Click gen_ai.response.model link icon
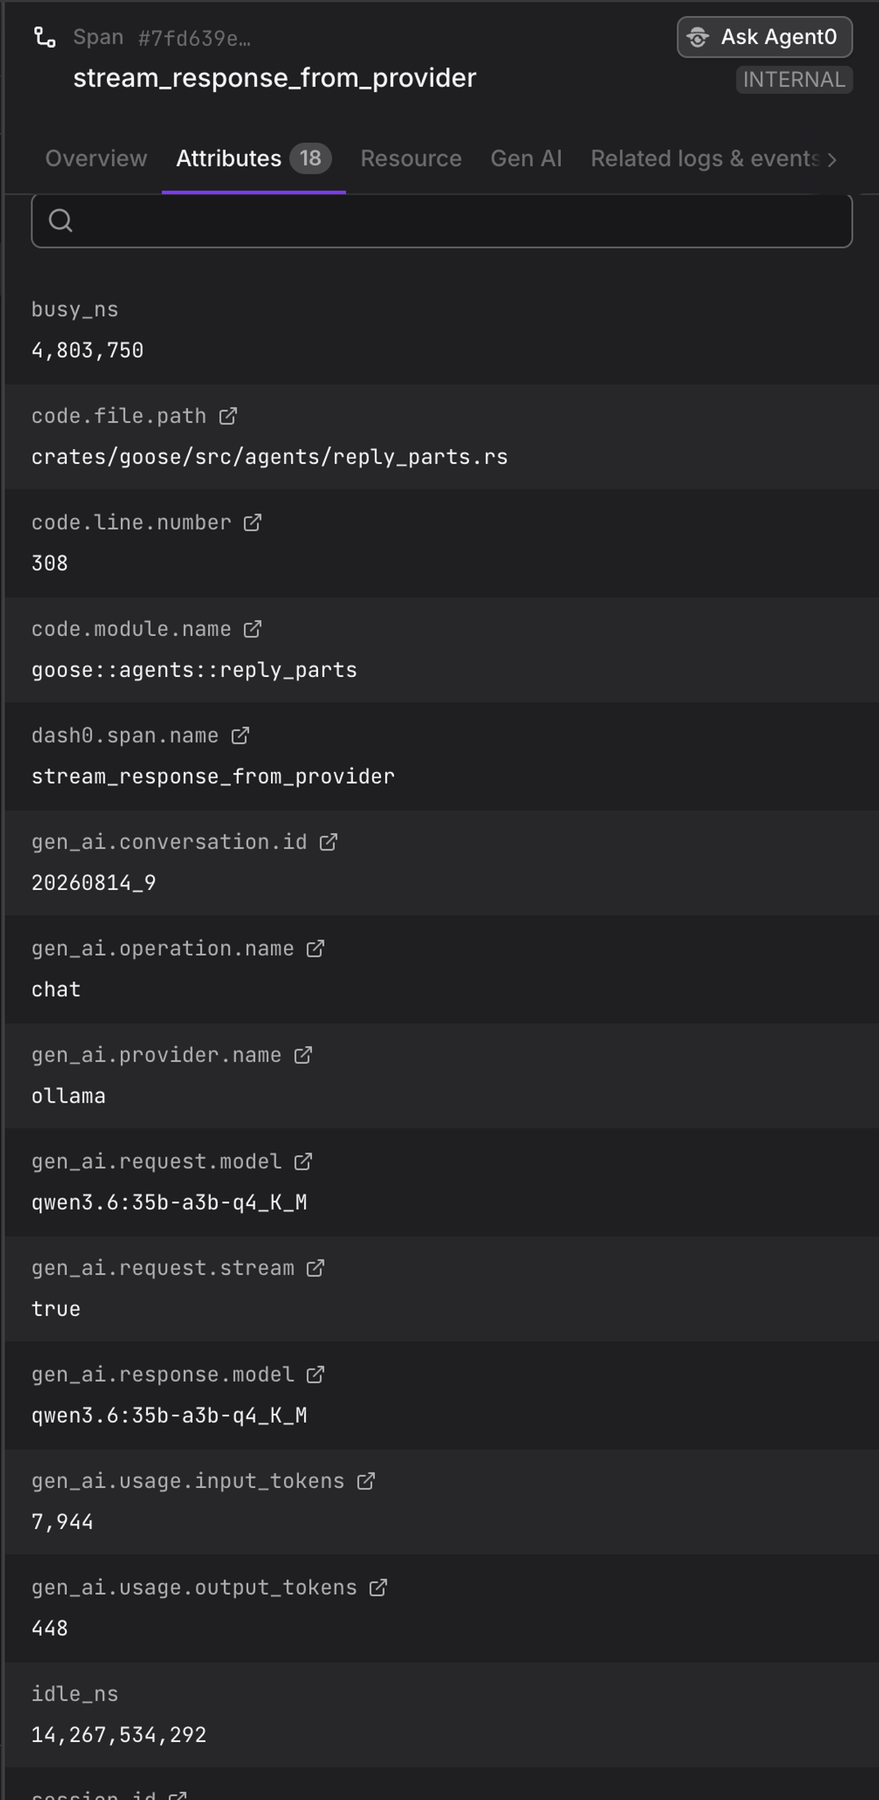The width and height of the screenshot is (879, 1800). click(315, 1375)
